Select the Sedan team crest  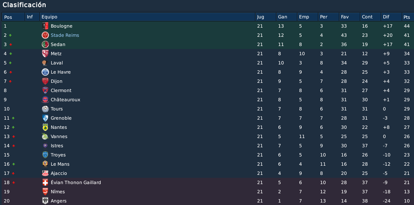tap(45, 44)
